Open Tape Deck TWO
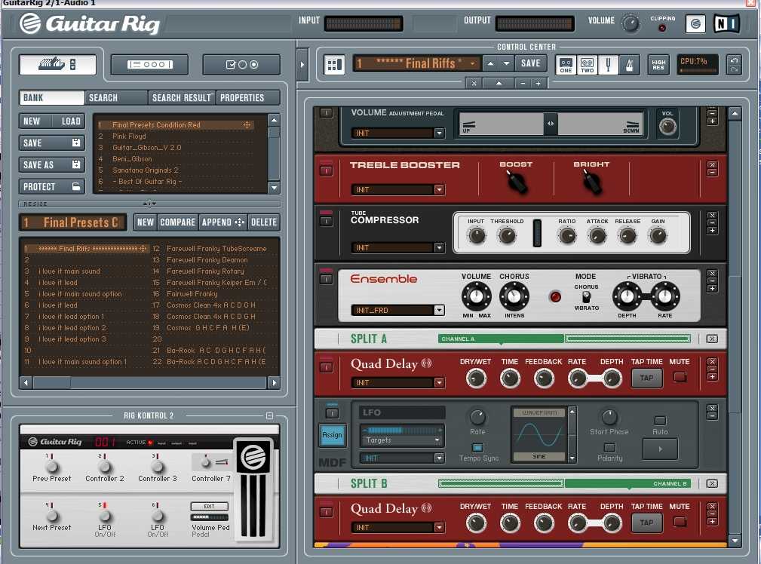Viewport: 761px width, 564px height. click(588, 64)
